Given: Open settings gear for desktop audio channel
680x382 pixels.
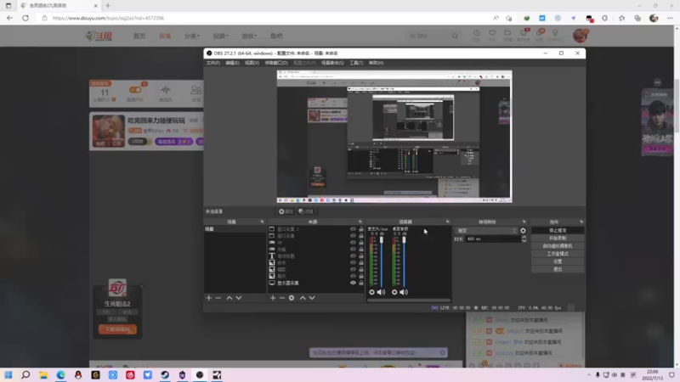Looking at the screenshot, I should pos(394,292).
